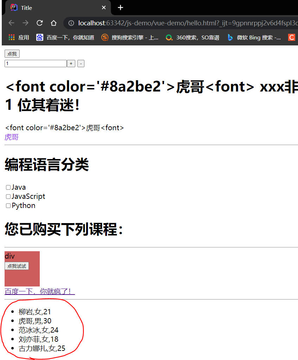Click inside the number input field
This screenshot has width=298, height=360.
(35, 63)
